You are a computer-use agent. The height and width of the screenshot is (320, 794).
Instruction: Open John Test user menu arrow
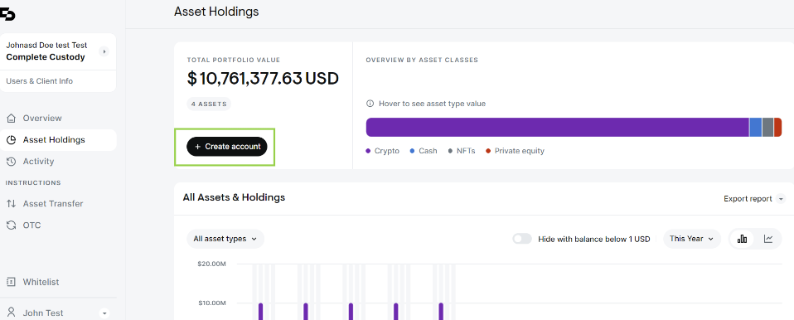click(x=104, y=313)
